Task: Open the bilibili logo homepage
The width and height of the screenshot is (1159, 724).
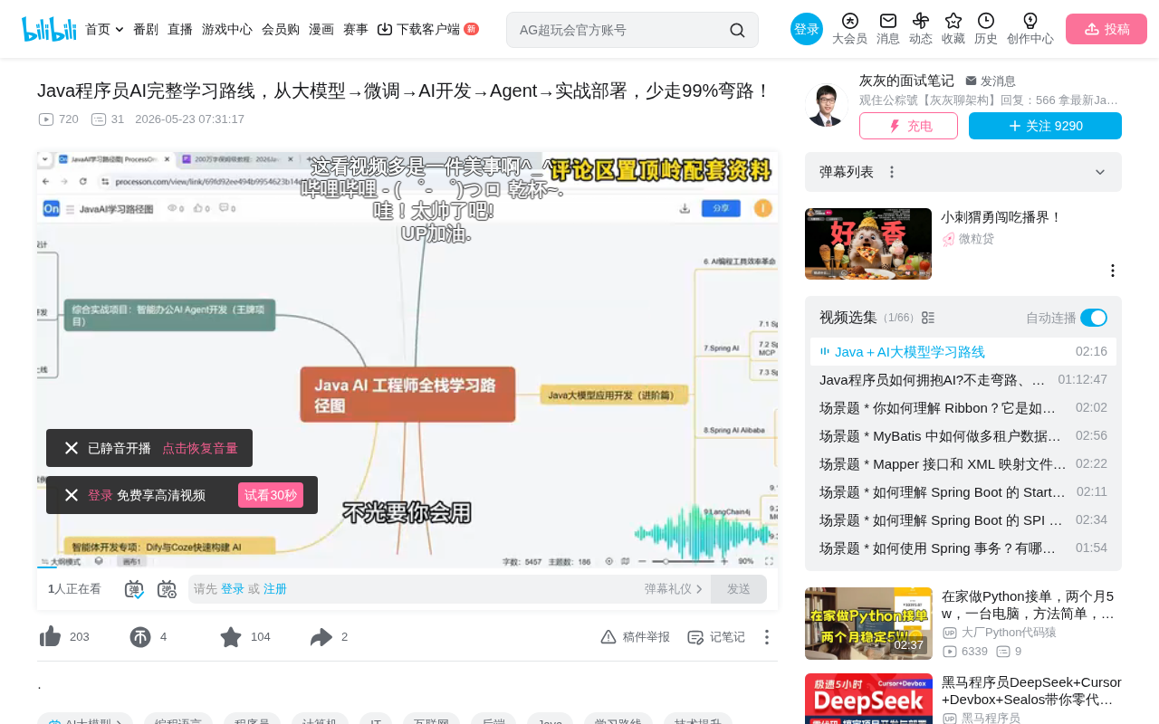Action: (x=49, y=29)
